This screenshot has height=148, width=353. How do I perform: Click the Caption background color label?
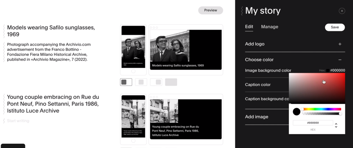point(267,99)
